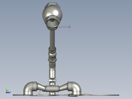Viewport: 132px width, 99px height.
Task: Select the large spherical valve body
Action: 52,13
